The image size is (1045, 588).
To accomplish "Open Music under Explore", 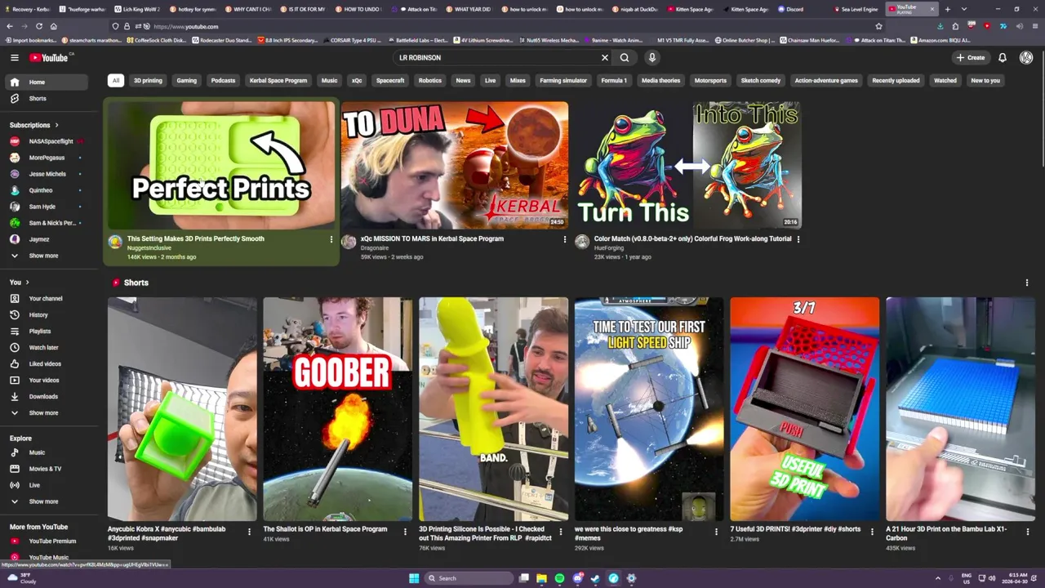I will (x=47, y=452).
